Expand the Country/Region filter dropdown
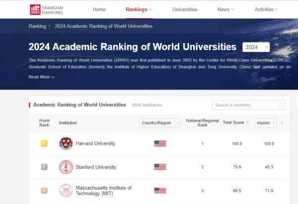The width and height of the screenshot is (298, 204). click(x=160, y=123)
